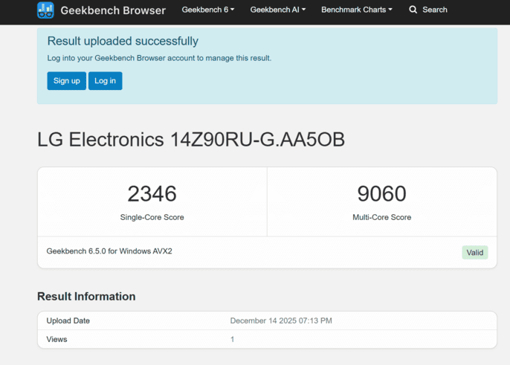Click the Single-Core Score label
Screen dimensions: 510x365
(152, 217)
